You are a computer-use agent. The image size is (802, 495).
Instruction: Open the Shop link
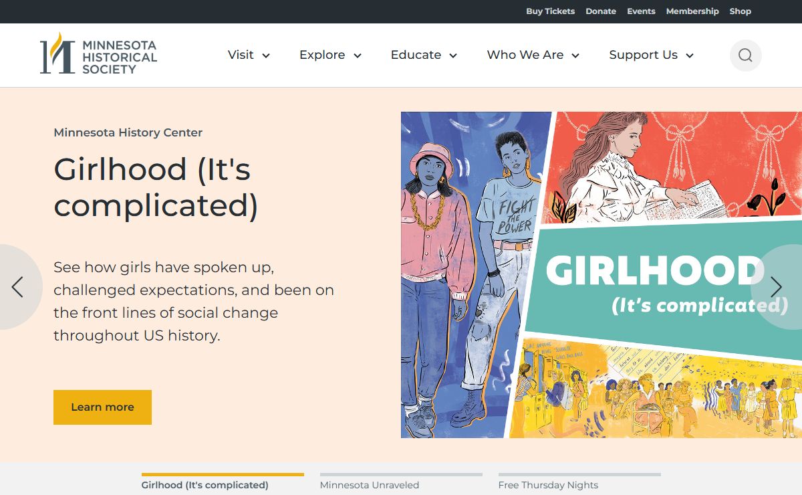[740, 11]
